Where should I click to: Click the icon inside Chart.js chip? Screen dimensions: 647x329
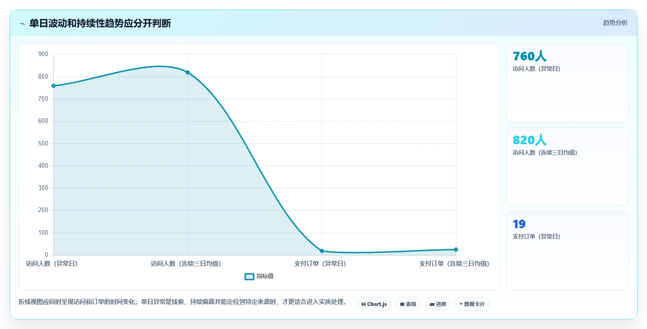364,304
